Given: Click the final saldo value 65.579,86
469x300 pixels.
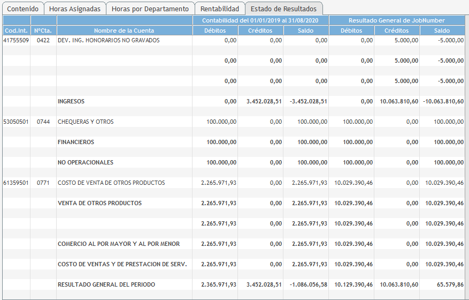Looking at the screenshot, I should tap(449, 285).
